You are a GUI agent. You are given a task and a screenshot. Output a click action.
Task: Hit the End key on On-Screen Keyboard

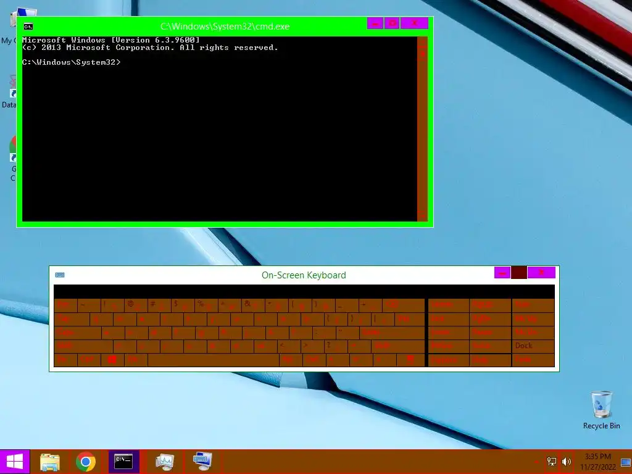pyautogui.click(x=449, y=319)
